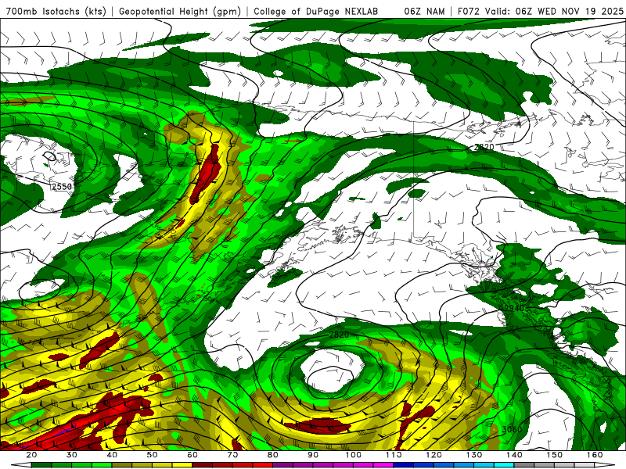Click the 40 knot legend label
This screenshot has width=626, height=469.
click(112, 455)
